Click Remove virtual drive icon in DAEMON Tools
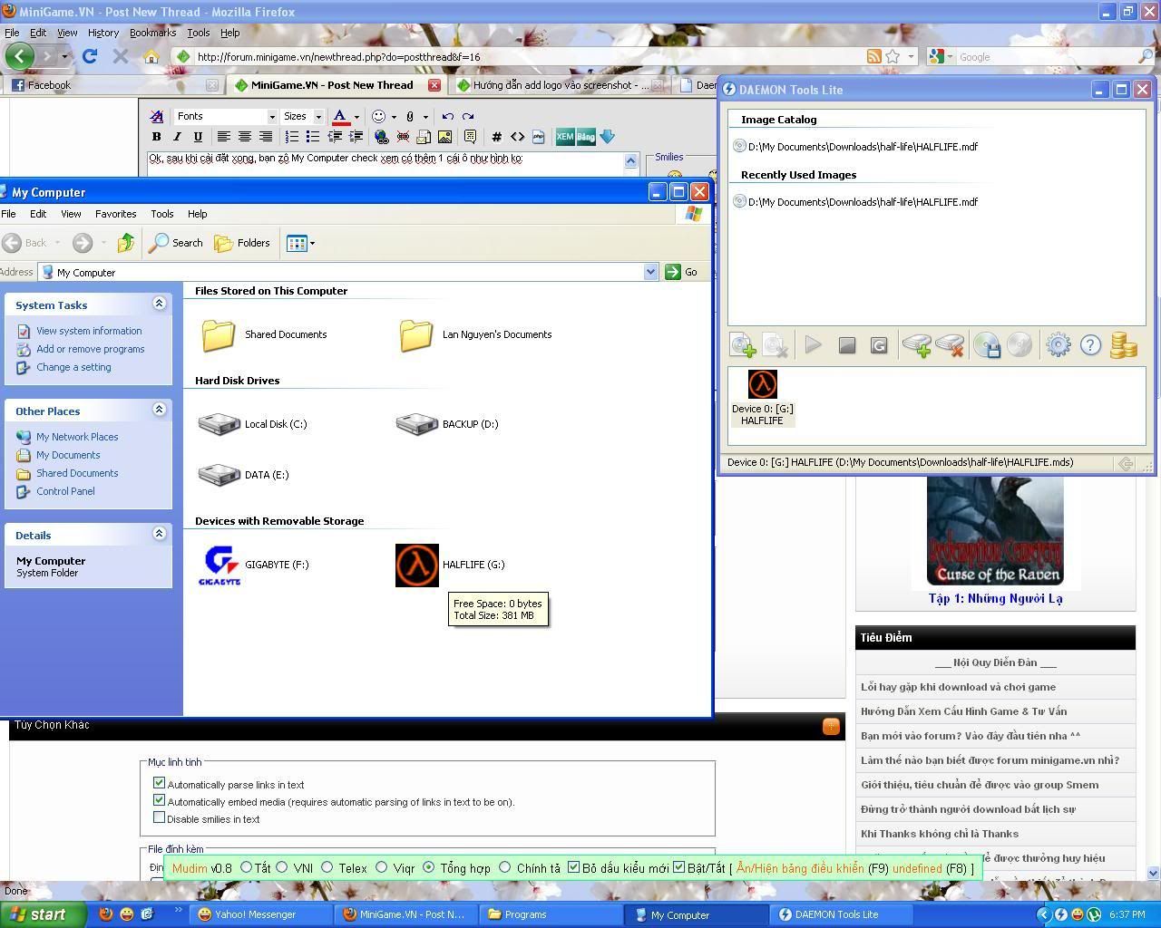 pyautogui.click(x=950, y=345)
